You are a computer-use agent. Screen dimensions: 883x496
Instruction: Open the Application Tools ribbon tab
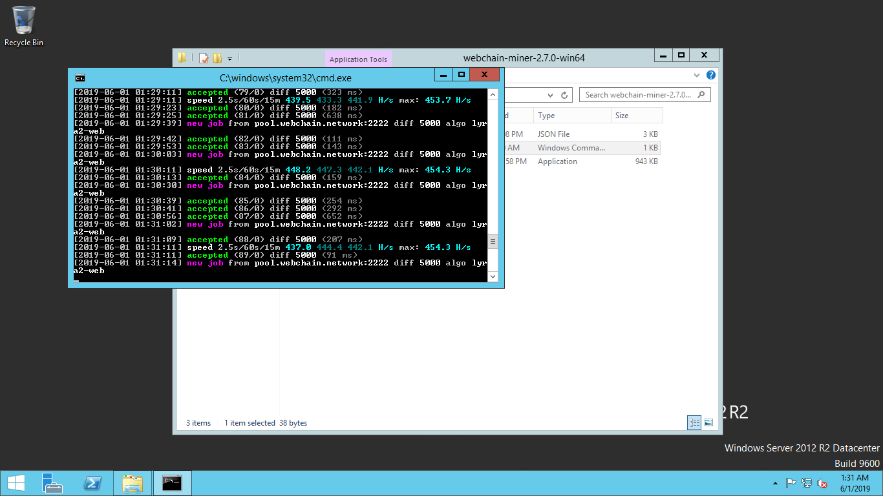point(358,59)
